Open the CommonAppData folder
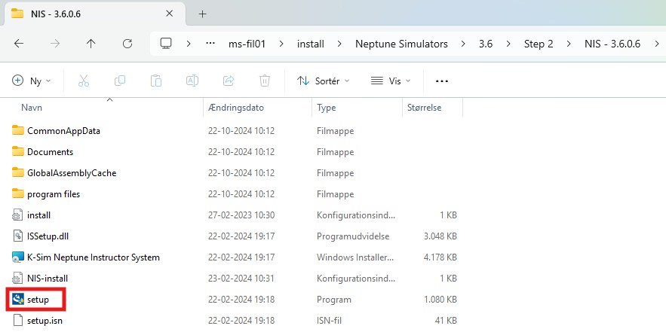 tap(63, 131)
